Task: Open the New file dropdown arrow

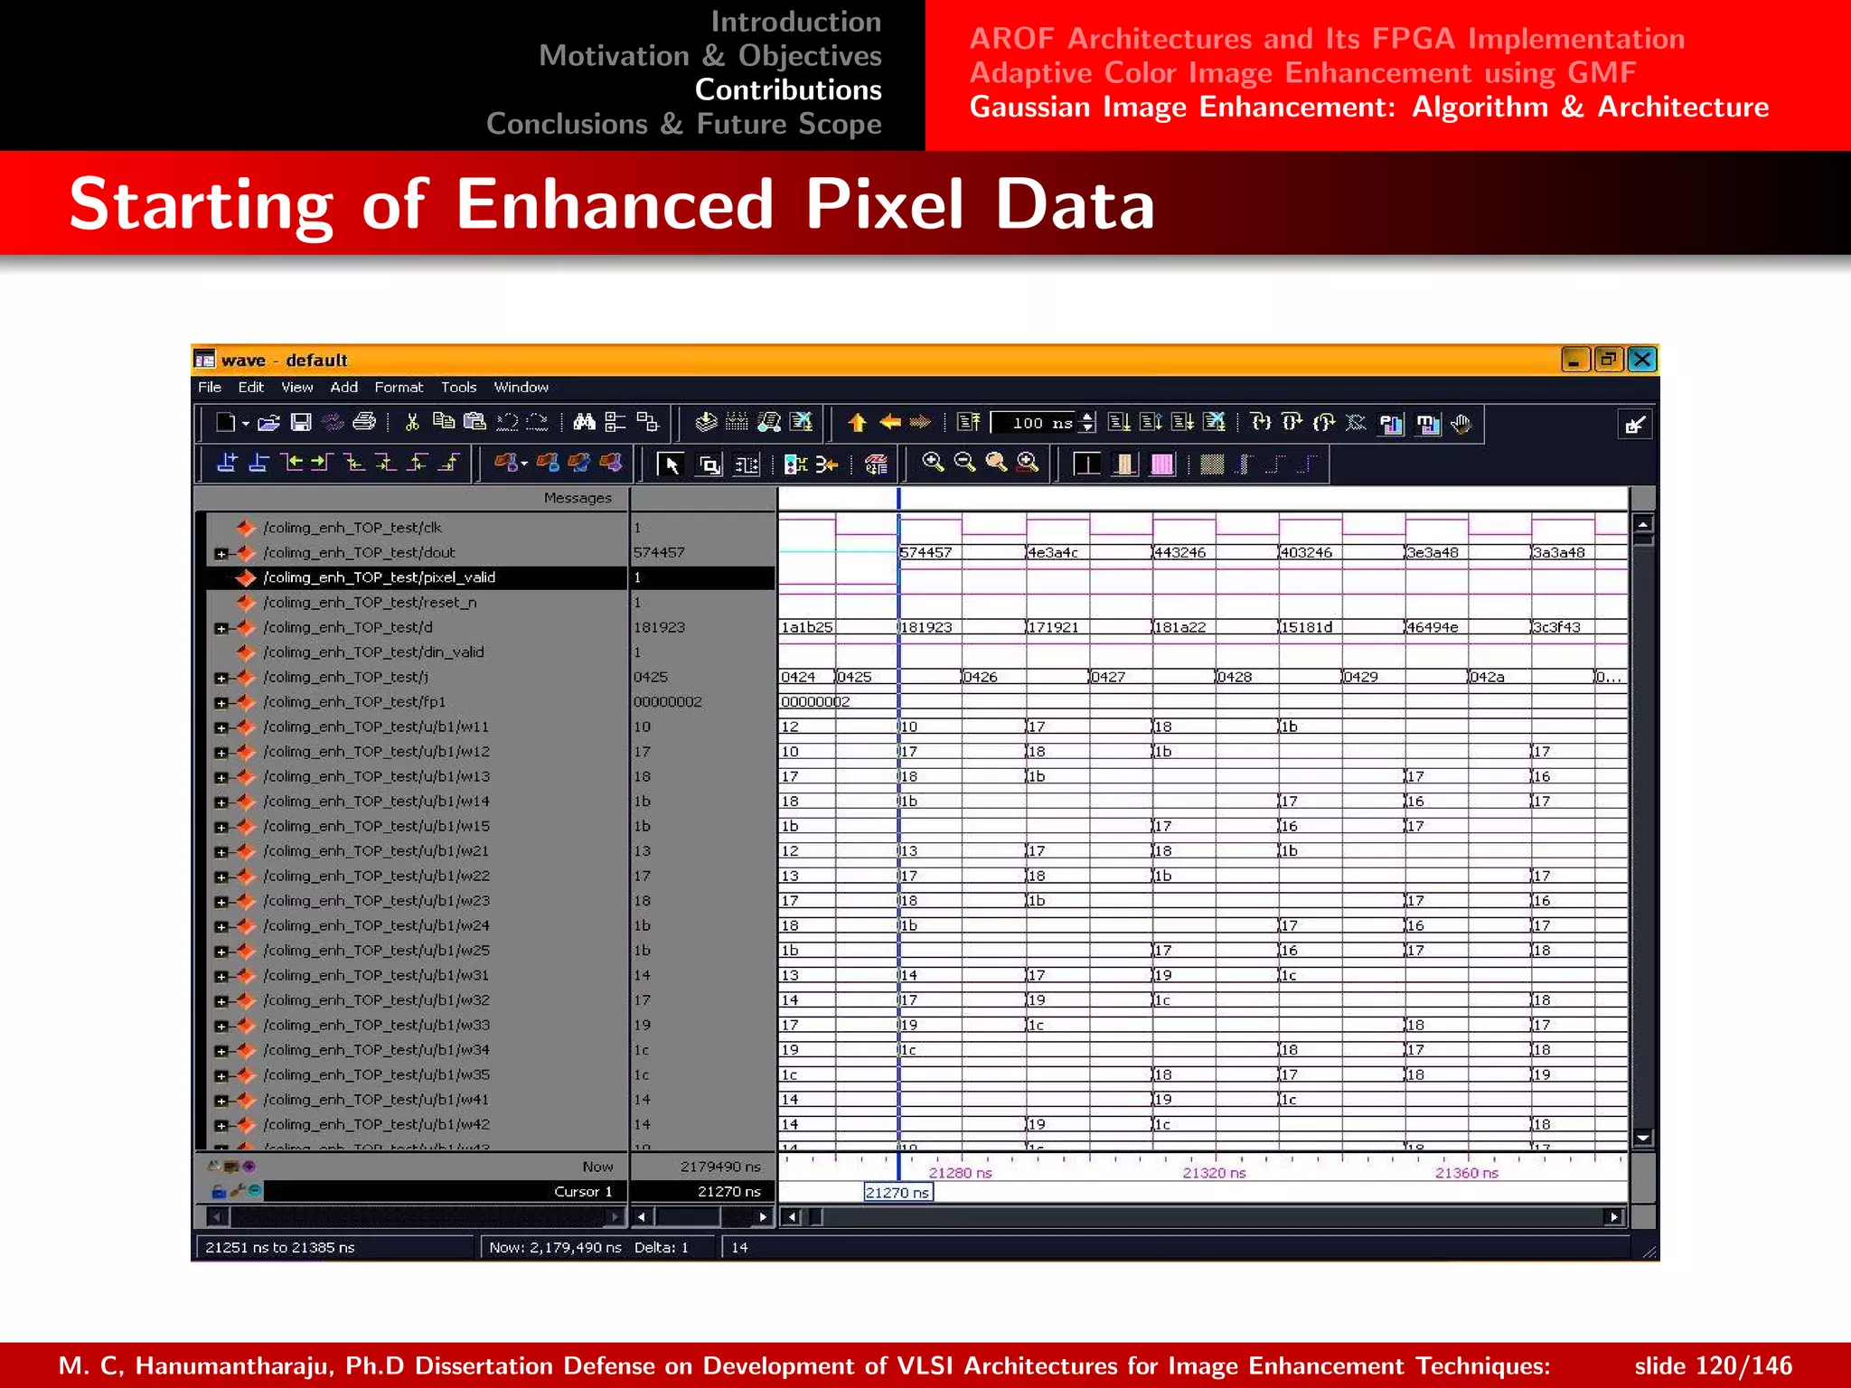Action: click(x=245, y=423)
